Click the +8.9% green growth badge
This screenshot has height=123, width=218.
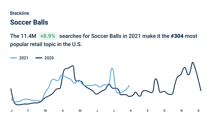(48, 36)
